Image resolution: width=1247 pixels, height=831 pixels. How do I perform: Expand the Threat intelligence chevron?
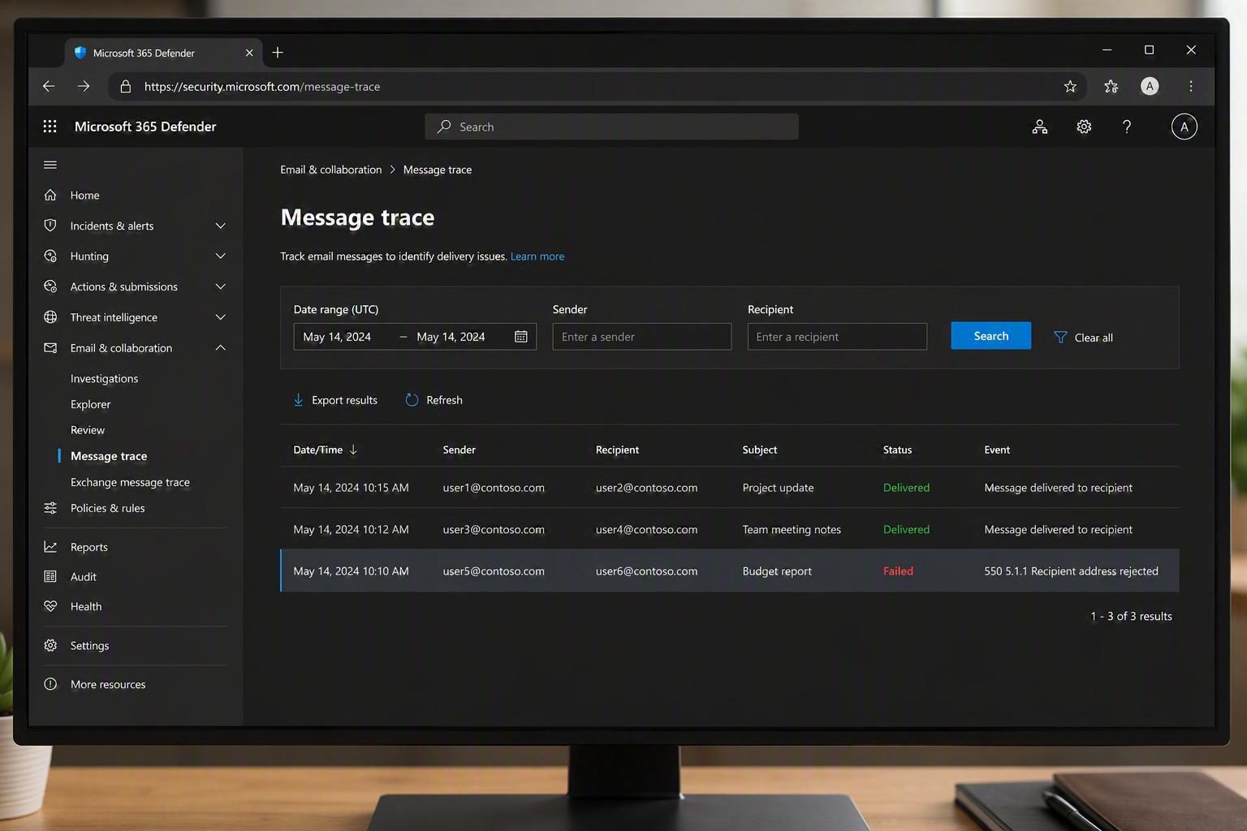pyautogui.click(x=220, y=317)
